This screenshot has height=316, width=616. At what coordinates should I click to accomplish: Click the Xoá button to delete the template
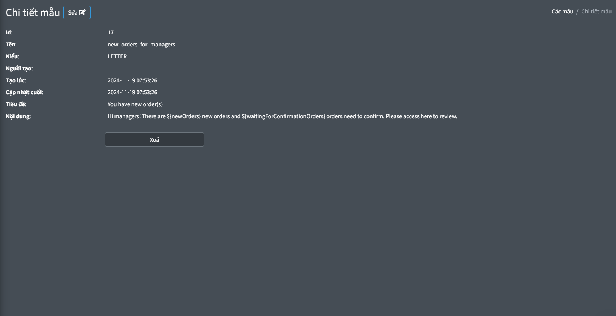(x=154, y=139)
